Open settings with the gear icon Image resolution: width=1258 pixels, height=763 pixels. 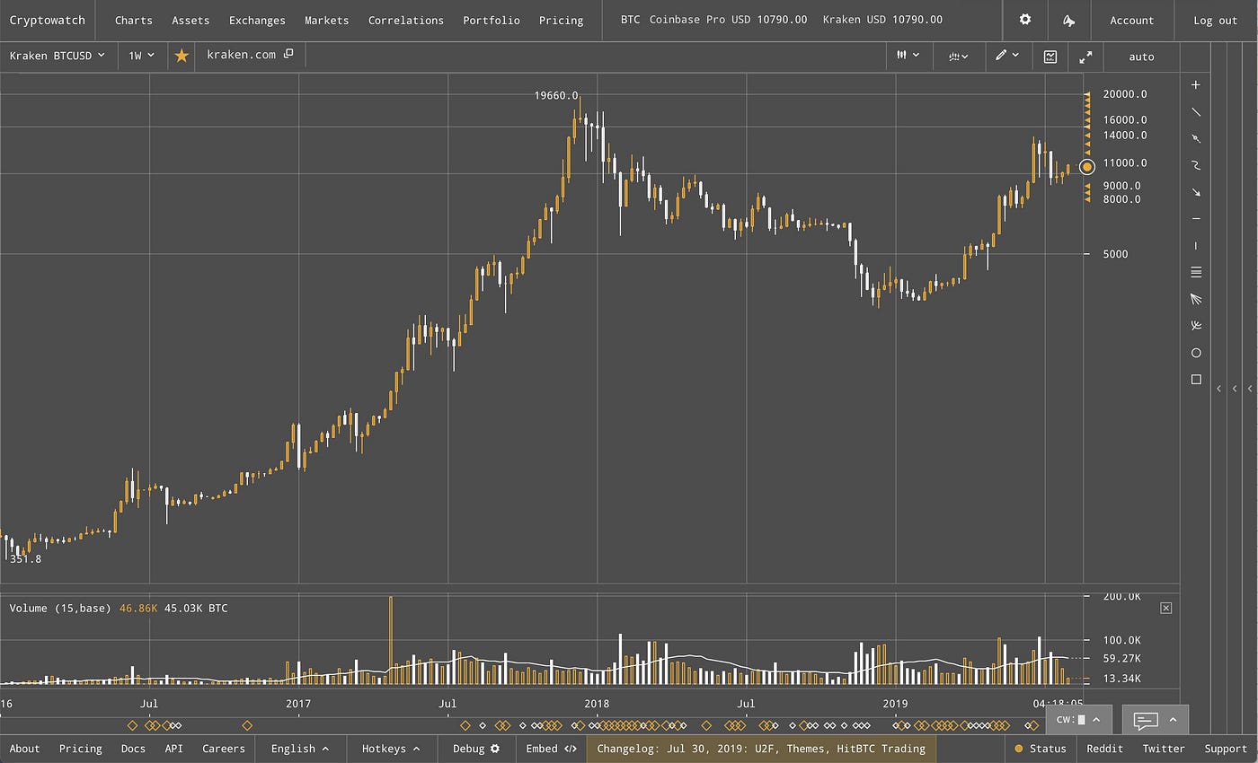pyautogui.click(x=1024, y=20)
